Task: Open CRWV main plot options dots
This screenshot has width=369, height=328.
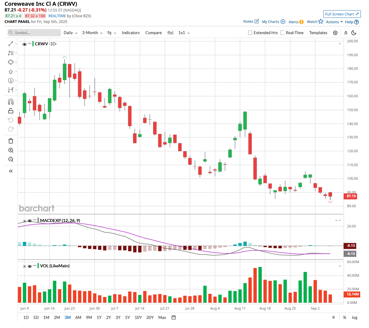Action: coord(30,44)
